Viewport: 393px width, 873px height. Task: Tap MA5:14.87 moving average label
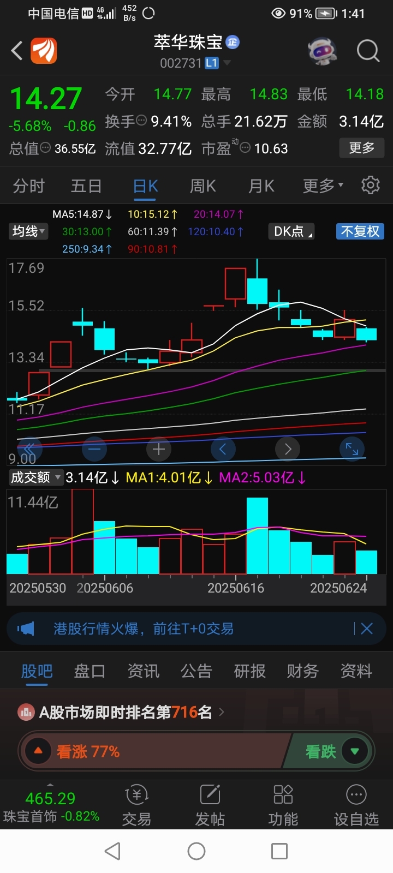click(x=82, y=214)
